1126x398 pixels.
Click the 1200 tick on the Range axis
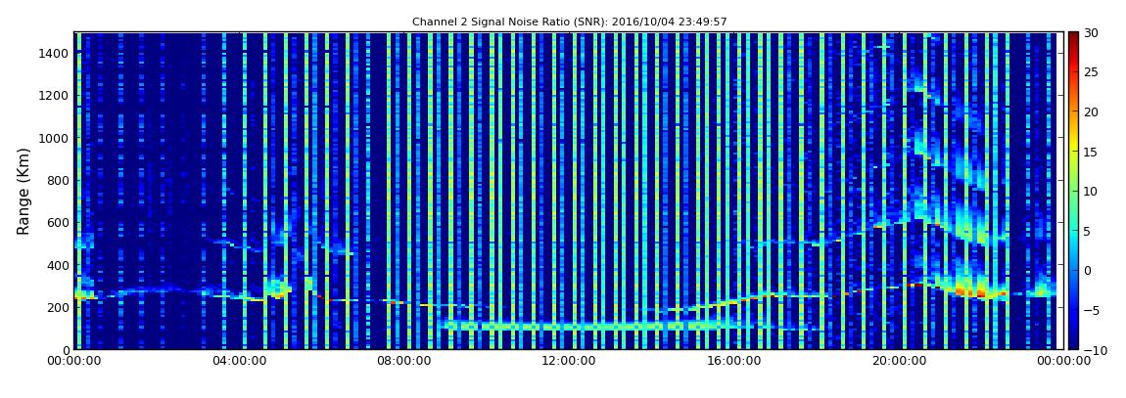click(x=54, y=96)
